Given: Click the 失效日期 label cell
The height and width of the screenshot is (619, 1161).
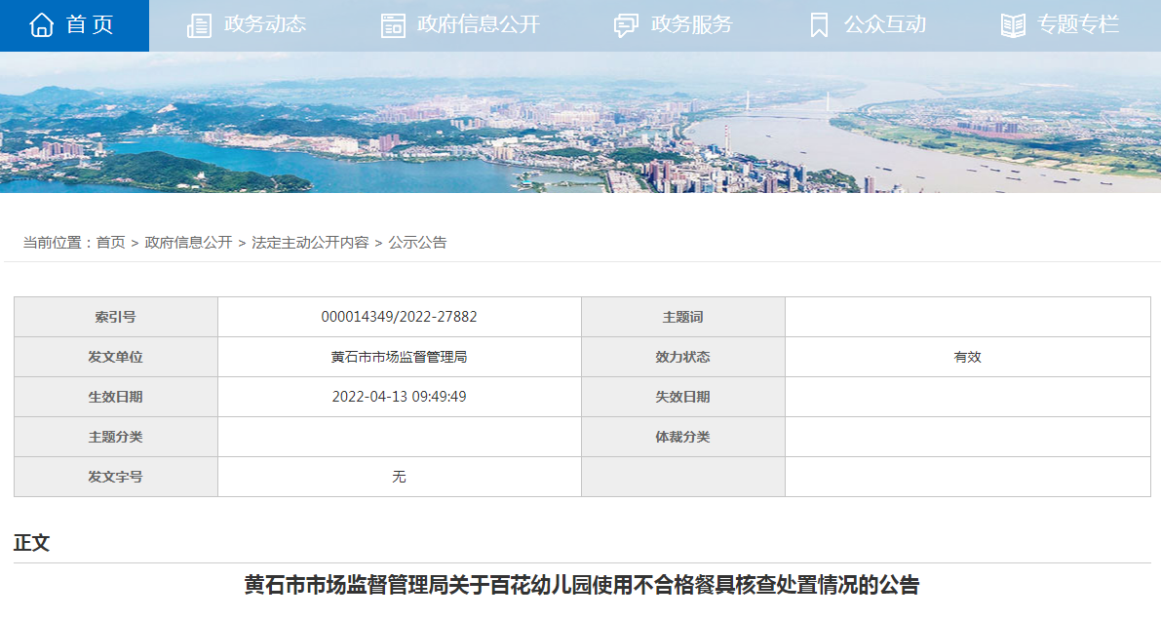Looking at the screenshot, I should [x=682, y=397].
